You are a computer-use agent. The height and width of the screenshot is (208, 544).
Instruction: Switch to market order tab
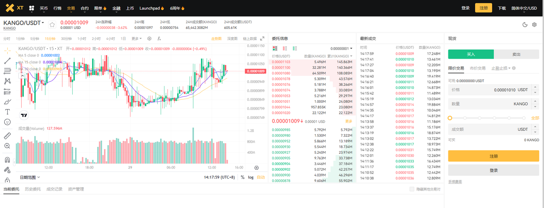pyautogui.click(x=477, y=68)
